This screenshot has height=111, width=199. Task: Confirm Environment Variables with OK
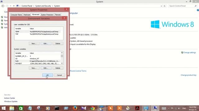click(48, 75)
